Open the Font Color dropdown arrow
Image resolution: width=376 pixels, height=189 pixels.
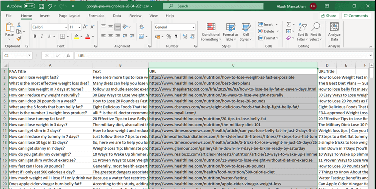93,36
